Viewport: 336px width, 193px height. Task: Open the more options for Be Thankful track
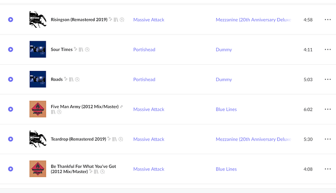(328, 169)
